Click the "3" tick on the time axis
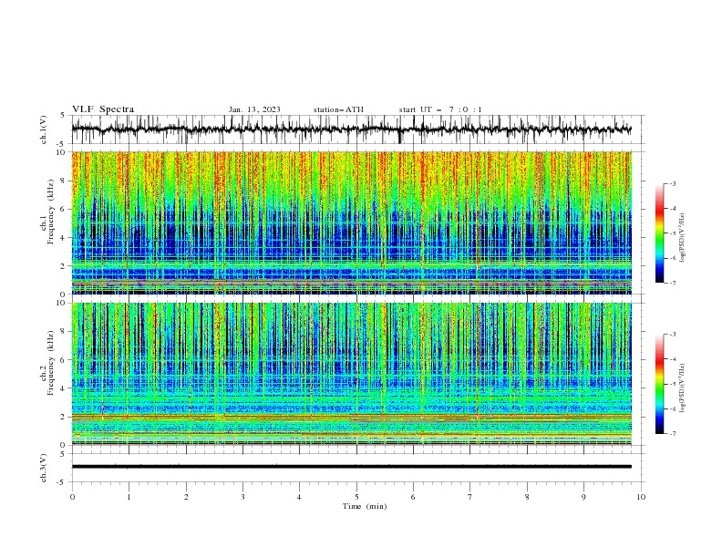The image size is (722, 558). click(242, 497)
